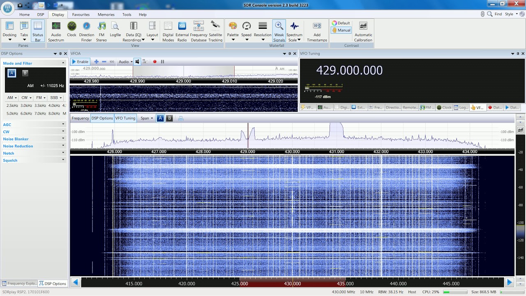Click the 100 zoom reset in VFOA toolbar
Image resolution: width=526 pixels, height=296 pixels.
111,62
